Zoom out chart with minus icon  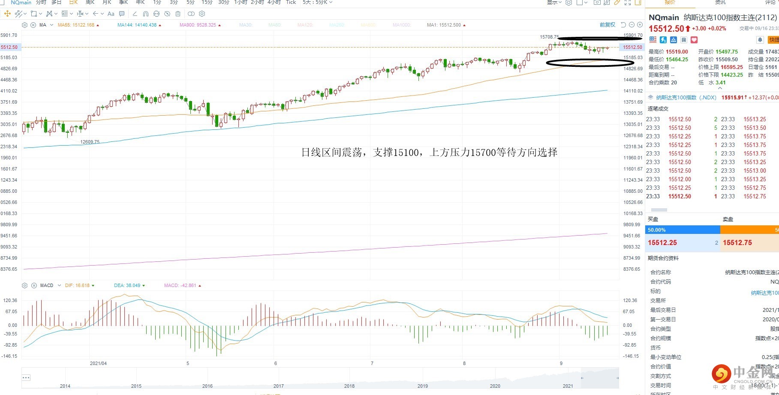tap(632, 25)
